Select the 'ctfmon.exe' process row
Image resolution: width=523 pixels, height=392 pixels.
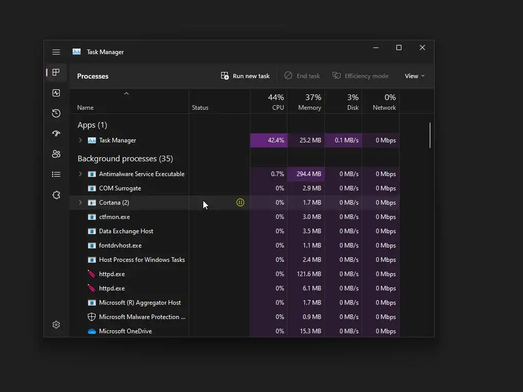234,217
